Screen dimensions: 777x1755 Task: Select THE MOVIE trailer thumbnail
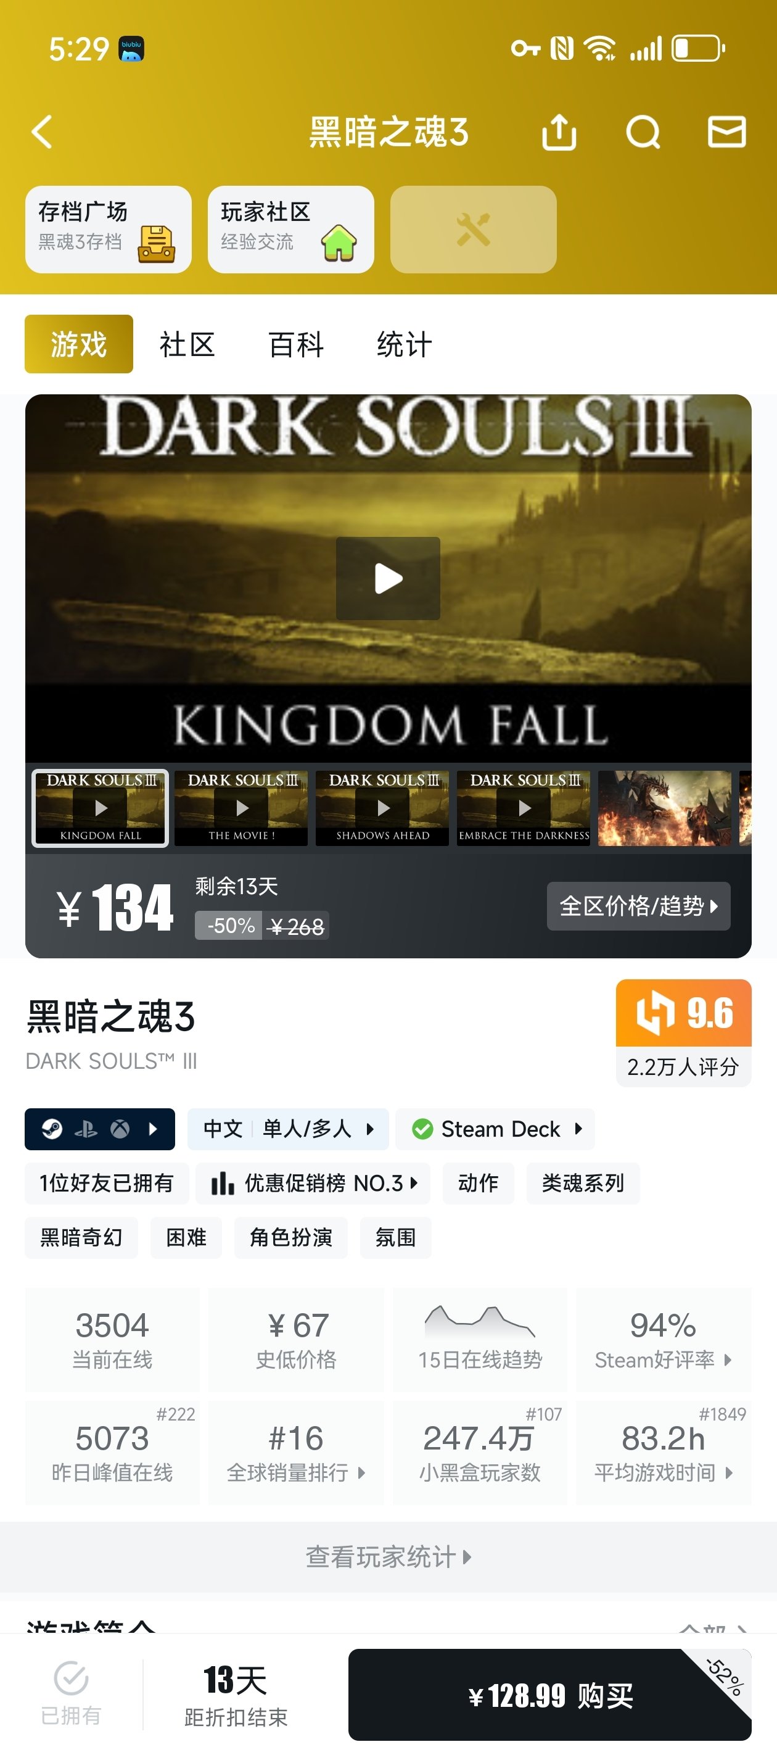241,808
